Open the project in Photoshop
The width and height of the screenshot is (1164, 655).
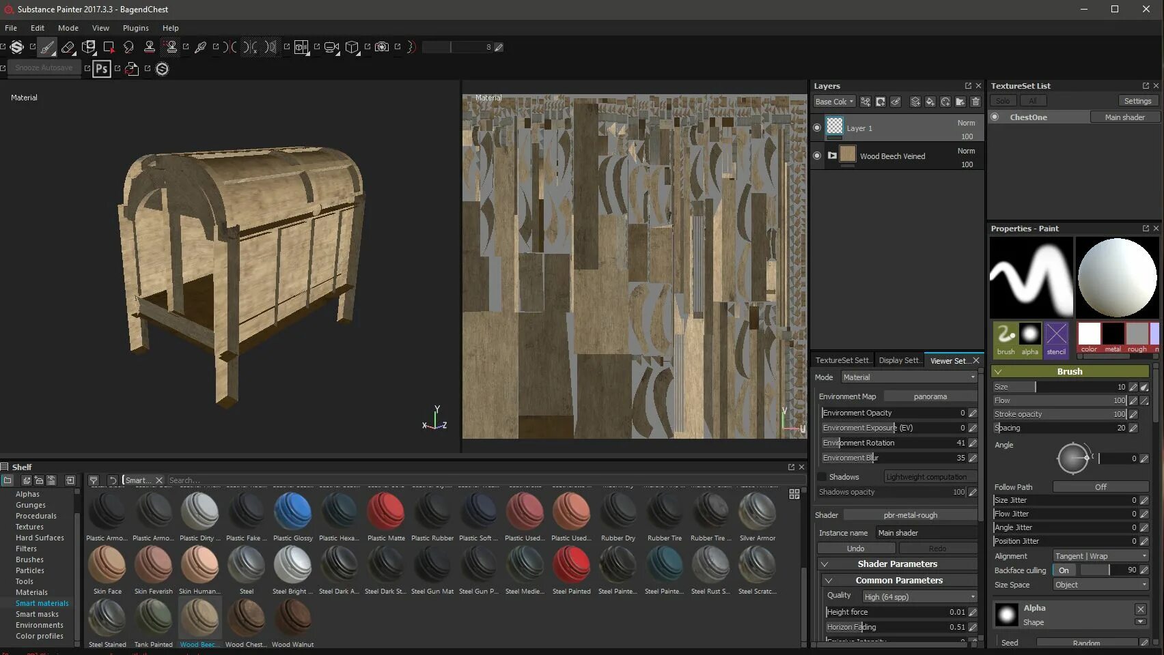101,68
